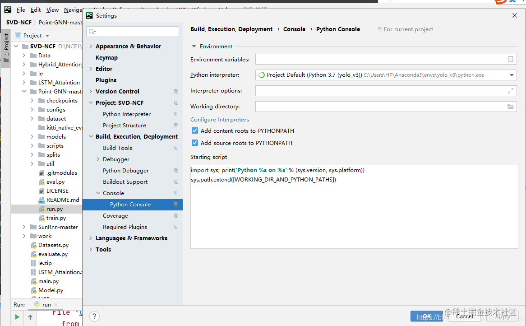Click the folder icon in Working directory field
This screenshot has width=526, height=326.
510,106
